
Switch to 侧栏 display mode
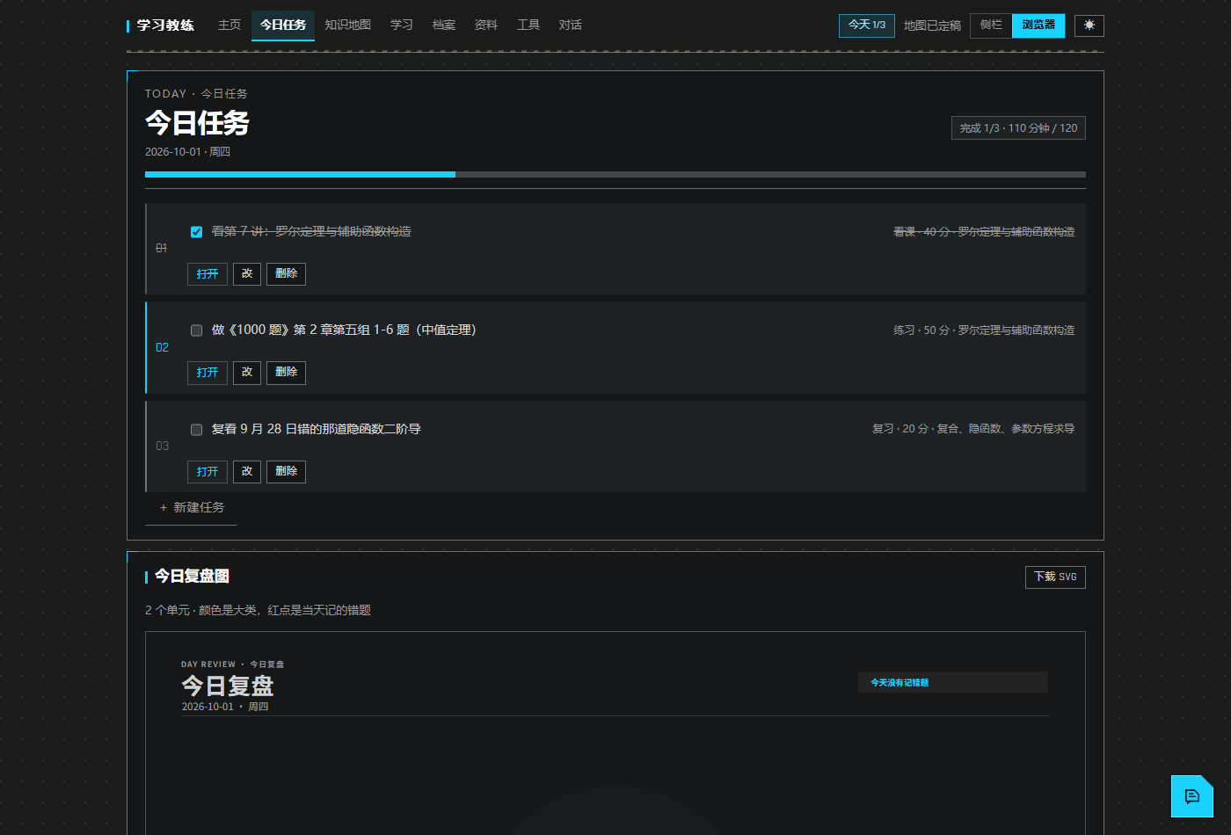pyautogui.click(x=991, y=25)
